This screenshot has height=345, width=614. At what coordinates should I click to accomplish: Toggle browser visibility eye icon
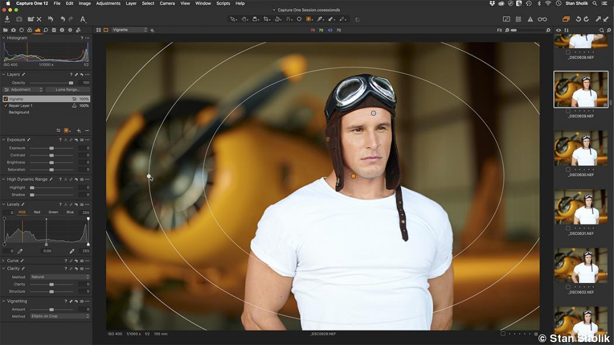click(558, 30)
